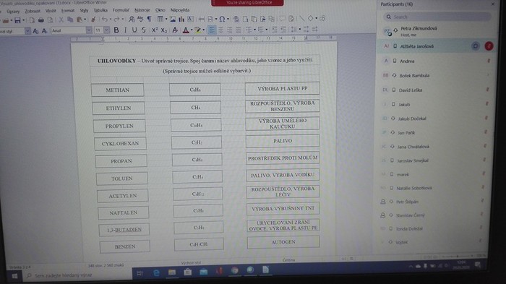Click the red sharing LibreOffice banner
This screenshot has width=506, height=284.
tap(247, 3)
